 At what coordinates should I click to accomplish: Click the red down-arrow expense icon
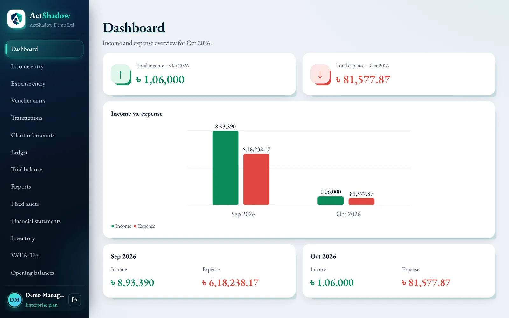point(320,74)
